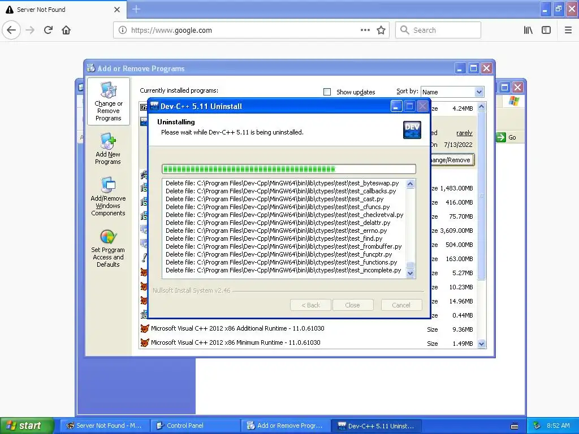Click the 1,483.00MB size value
Screen dimensions: 579x434
pyautogui.click(x=456, y=188)
